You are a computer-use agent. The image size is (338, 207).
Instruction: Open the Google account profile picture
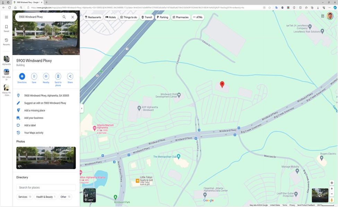330,16
